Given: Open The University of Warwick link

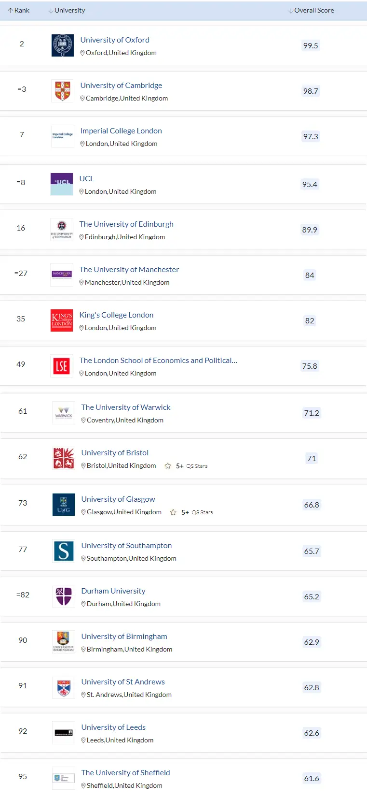Looking at the screenshot, I should [126, 407].
